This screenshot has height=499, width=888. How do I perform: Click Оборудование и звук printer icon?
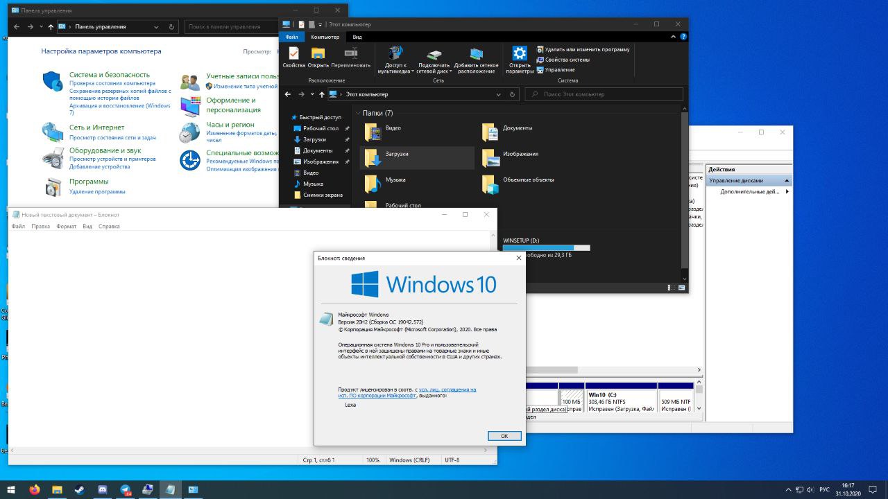(x=53, y=158)
